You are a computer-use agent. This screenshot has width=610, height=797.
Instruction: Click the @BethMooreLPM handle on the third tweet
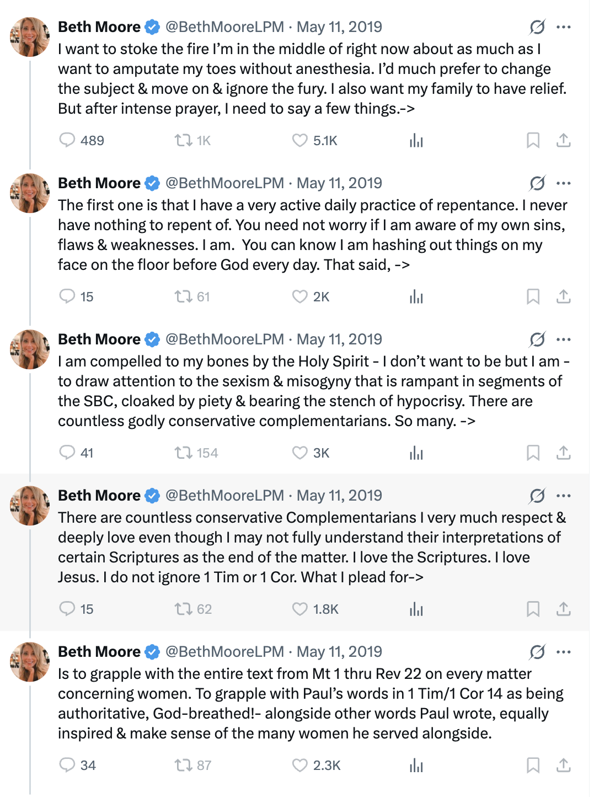click(x=224, y=339)
